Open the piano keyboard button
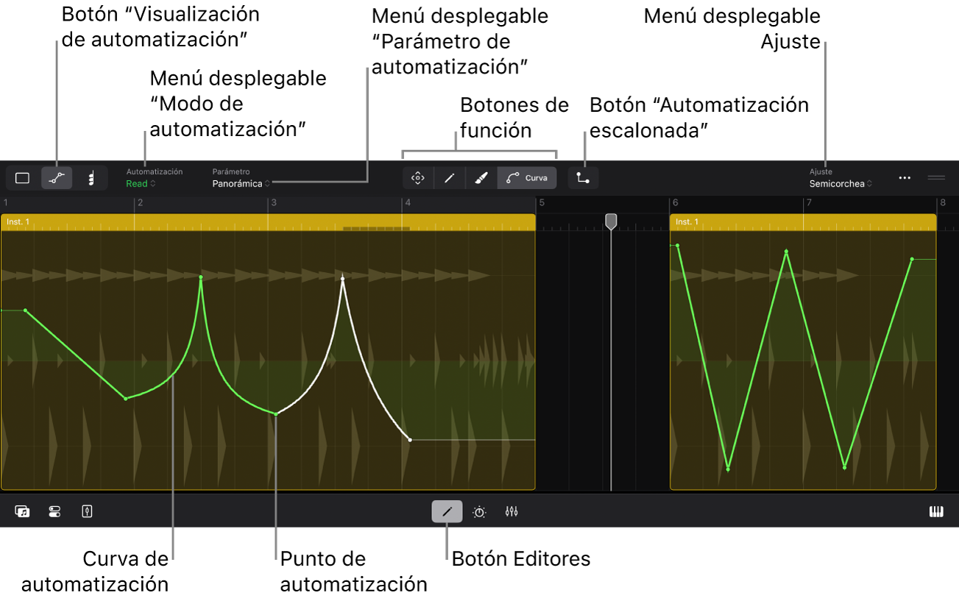 (x=936, y=511)
